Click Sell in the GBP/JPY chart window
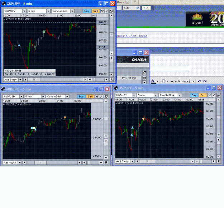 click(x=96, y=11)
